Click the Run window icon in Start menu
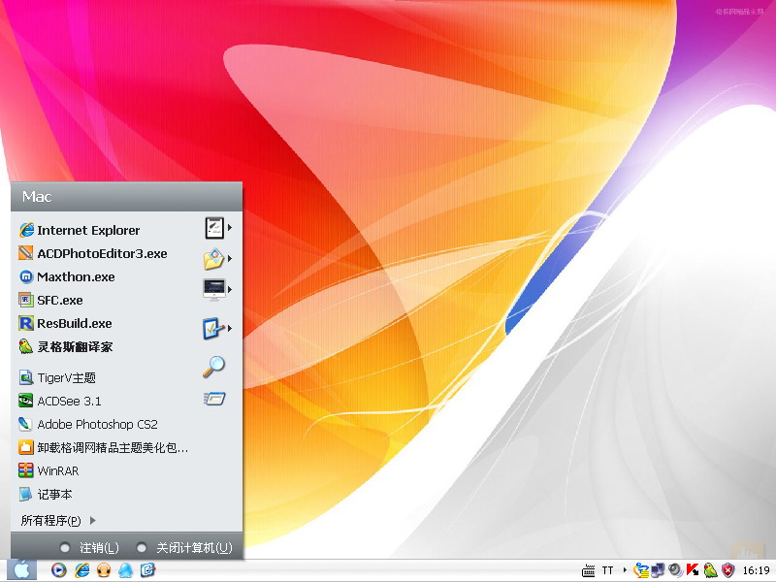The height and width of the screenshot is (582, 776). coord(214,399)
